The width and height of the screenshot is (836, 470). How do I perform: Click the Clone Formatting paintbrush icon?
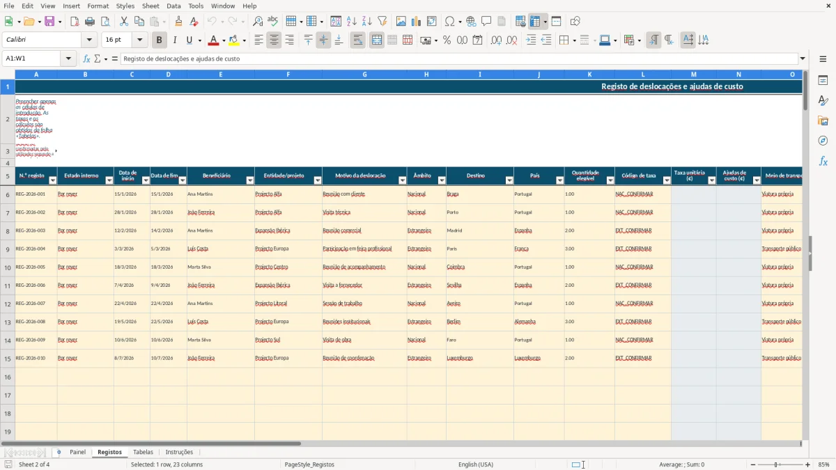tap(179, 22)
